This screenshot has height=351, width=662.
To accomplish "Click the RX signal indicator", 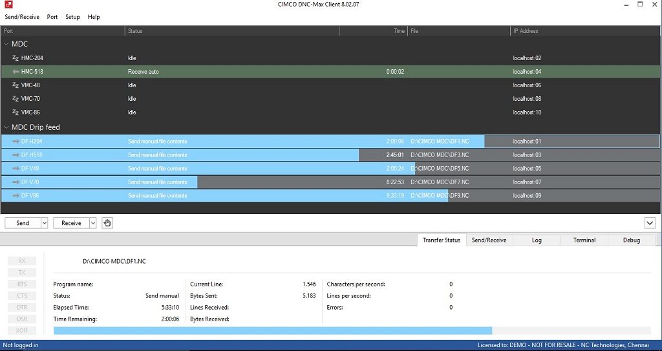I will [22, 261].
